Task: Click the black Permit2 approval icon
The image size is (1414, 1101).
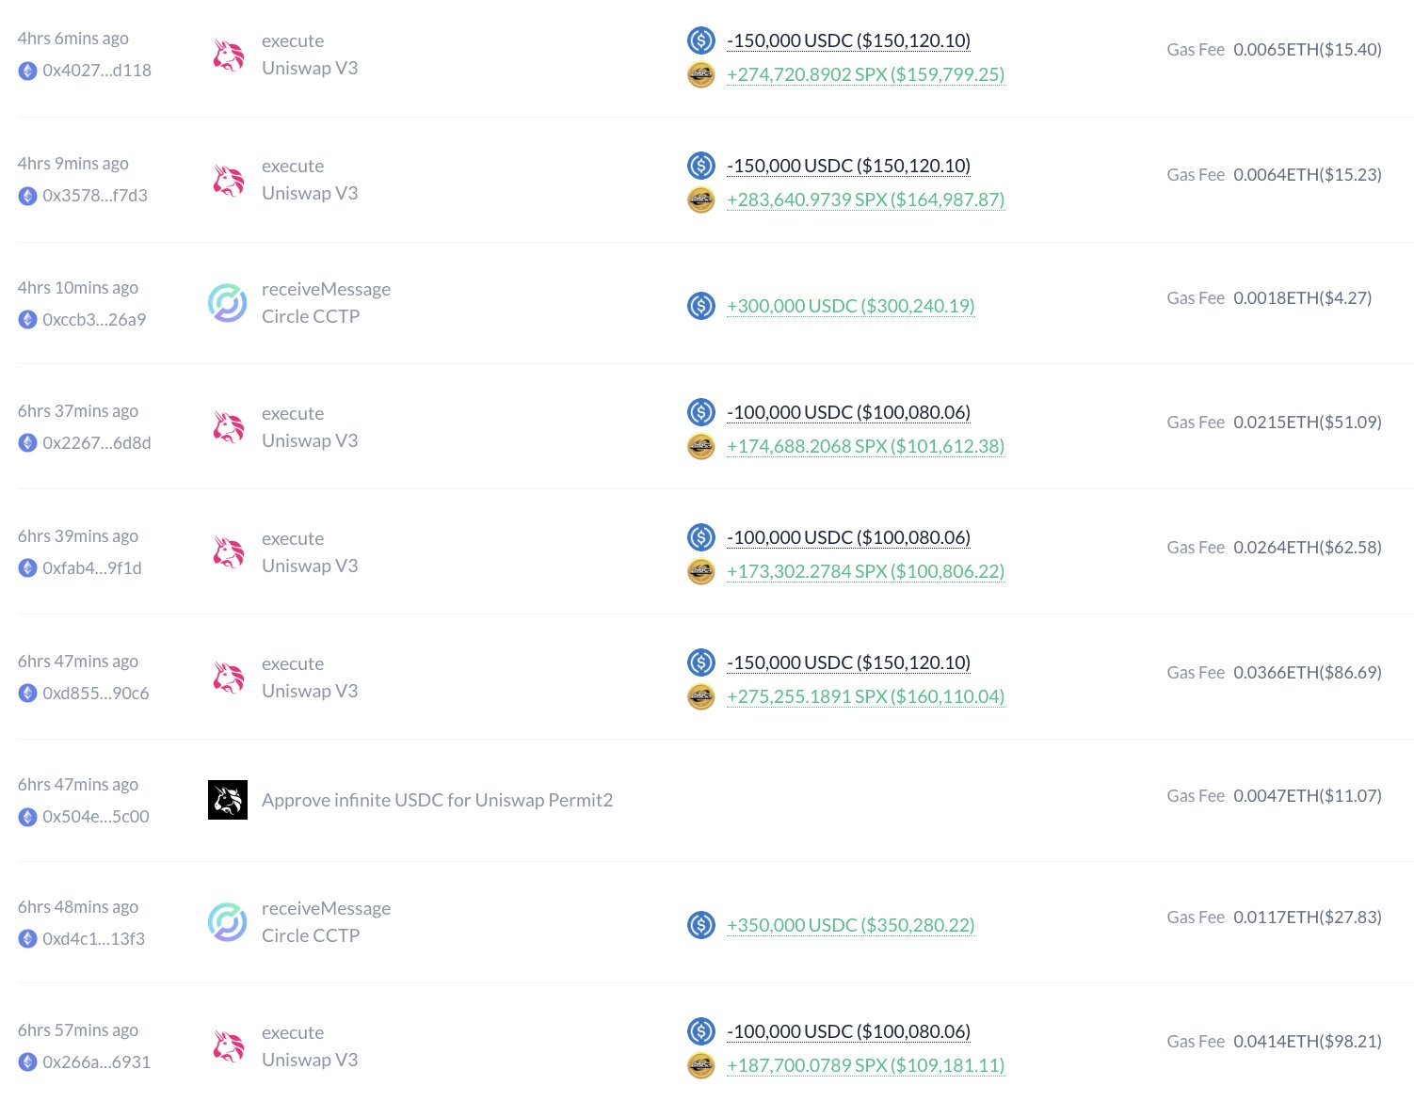Action: [x=228, y=800]
